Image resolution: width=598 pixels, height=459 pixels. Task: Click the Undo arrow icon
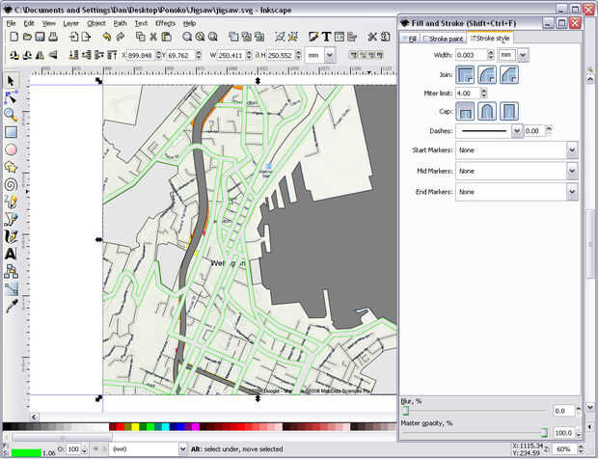(x=107, y=37)
